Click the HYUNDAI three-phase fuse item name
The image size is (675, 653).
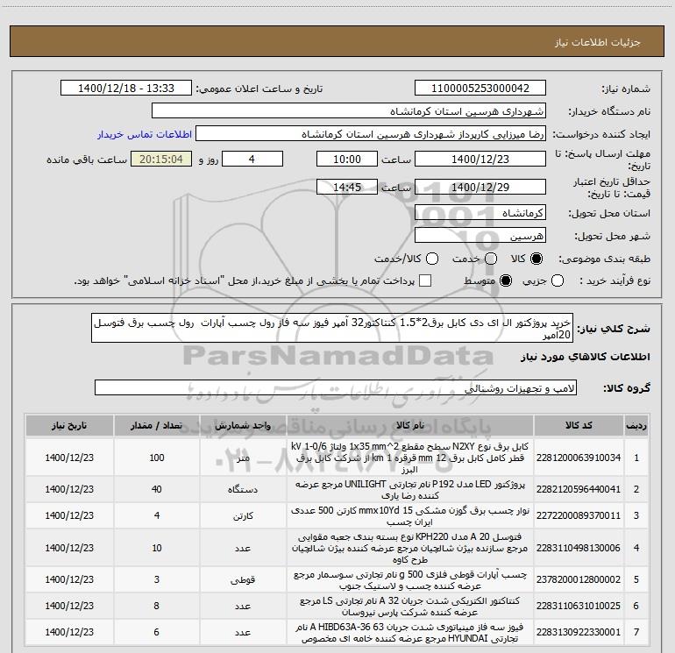tap(410, 632)
